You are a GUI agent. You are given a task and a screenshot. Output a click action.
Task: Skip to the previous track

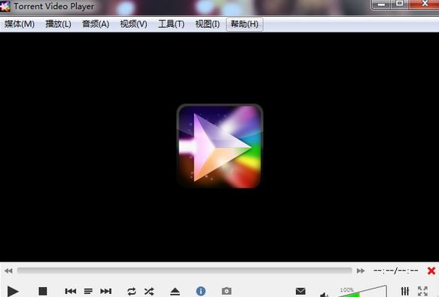coord(70,292)
